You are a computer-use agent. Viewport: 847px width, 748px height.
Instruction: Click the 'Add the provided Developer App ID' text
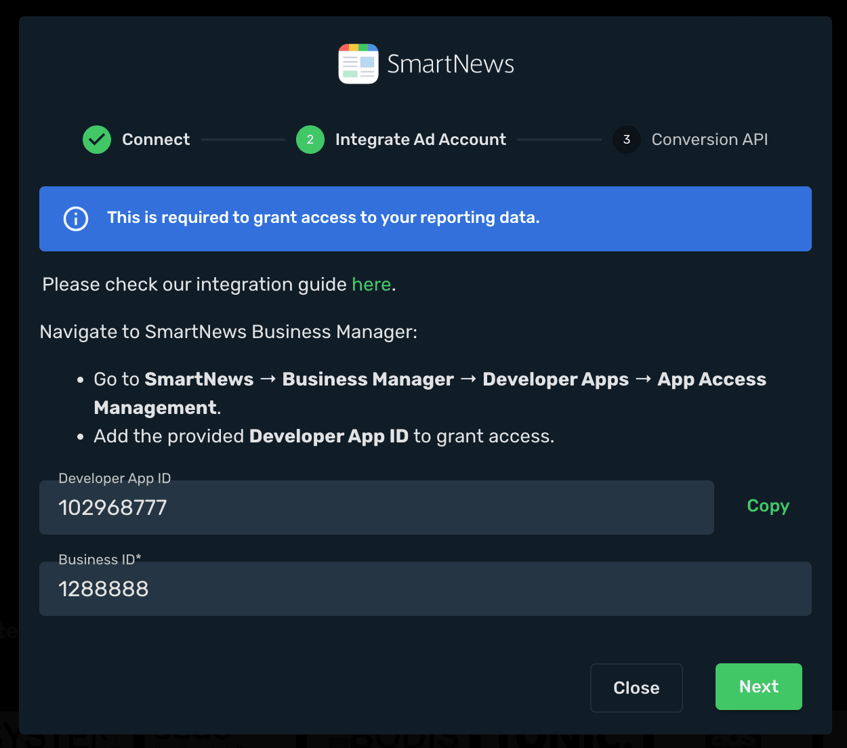(x=324, y=436)
